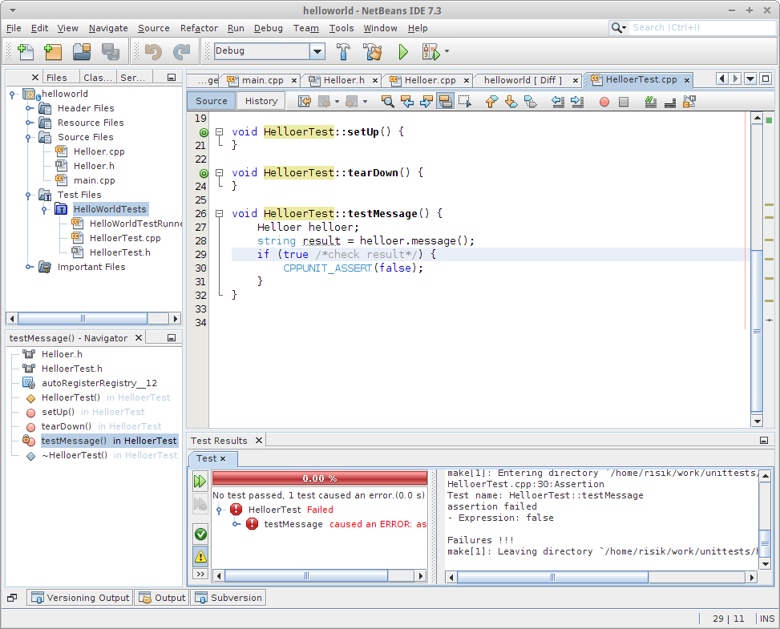Screen dimensions: 780x629
Task: Rerun all tests with the green double-arrow icon
Action: (200, 481)
